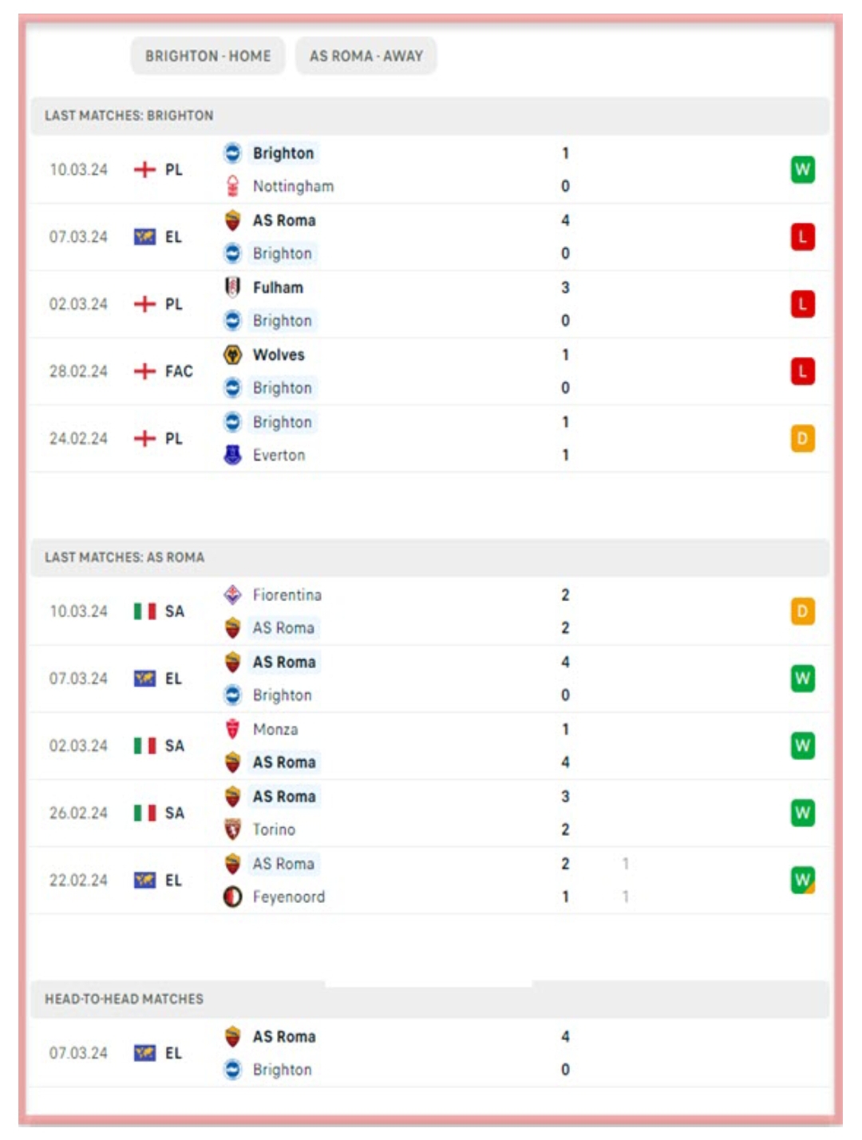Click the Fulham club crest

(x=232, y=287)
